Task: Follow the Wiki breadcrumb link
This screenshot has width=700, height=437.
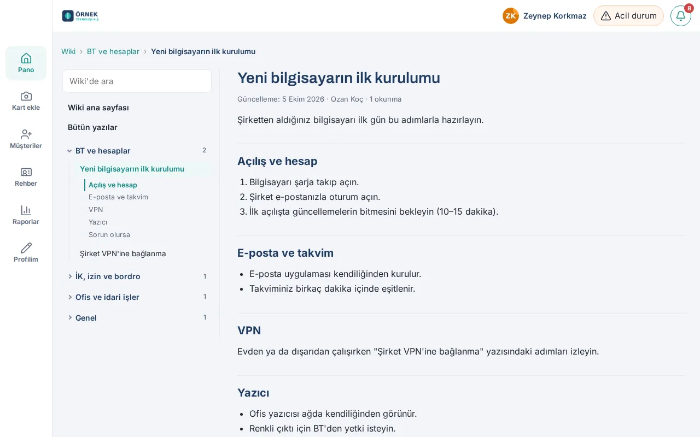Action: pos(68,51)
